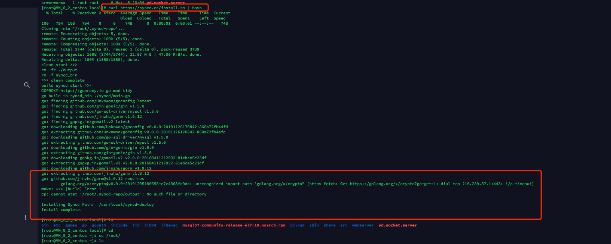Click the line 'remote: Compressing objects: 100% (5/5), done.'
The width and height of the screenshot is (611, 244).
96,44
